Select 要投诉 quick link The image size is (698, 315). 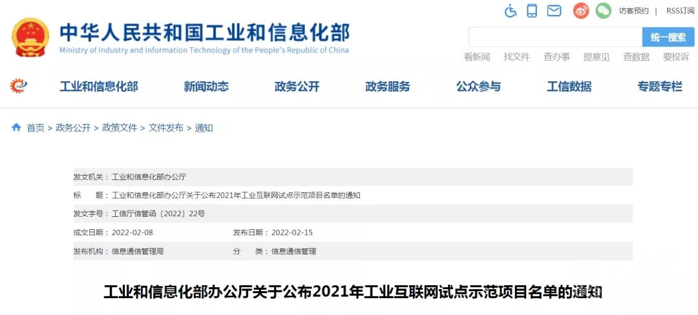coord(676,57)
